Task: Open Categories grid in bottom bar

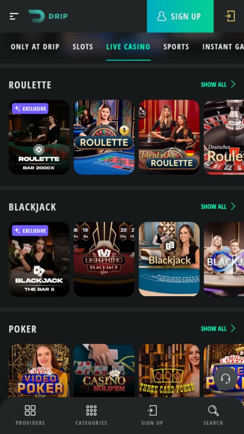Action: (91, 415)
